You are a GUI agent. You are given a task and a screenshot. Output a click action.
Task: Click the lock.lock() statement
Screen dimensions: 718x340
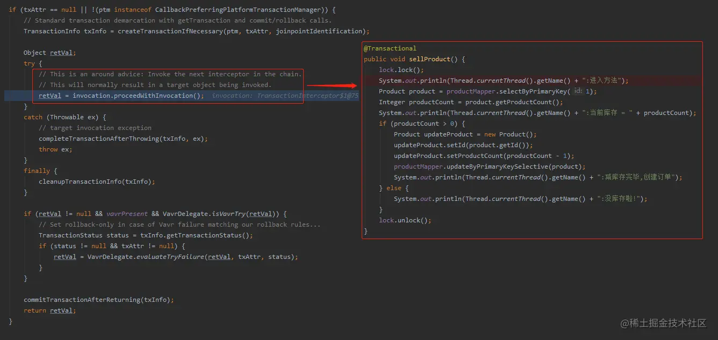[401, 70]
